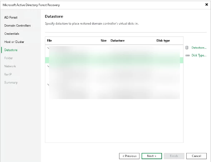Go to the AD Forest step

11,18
